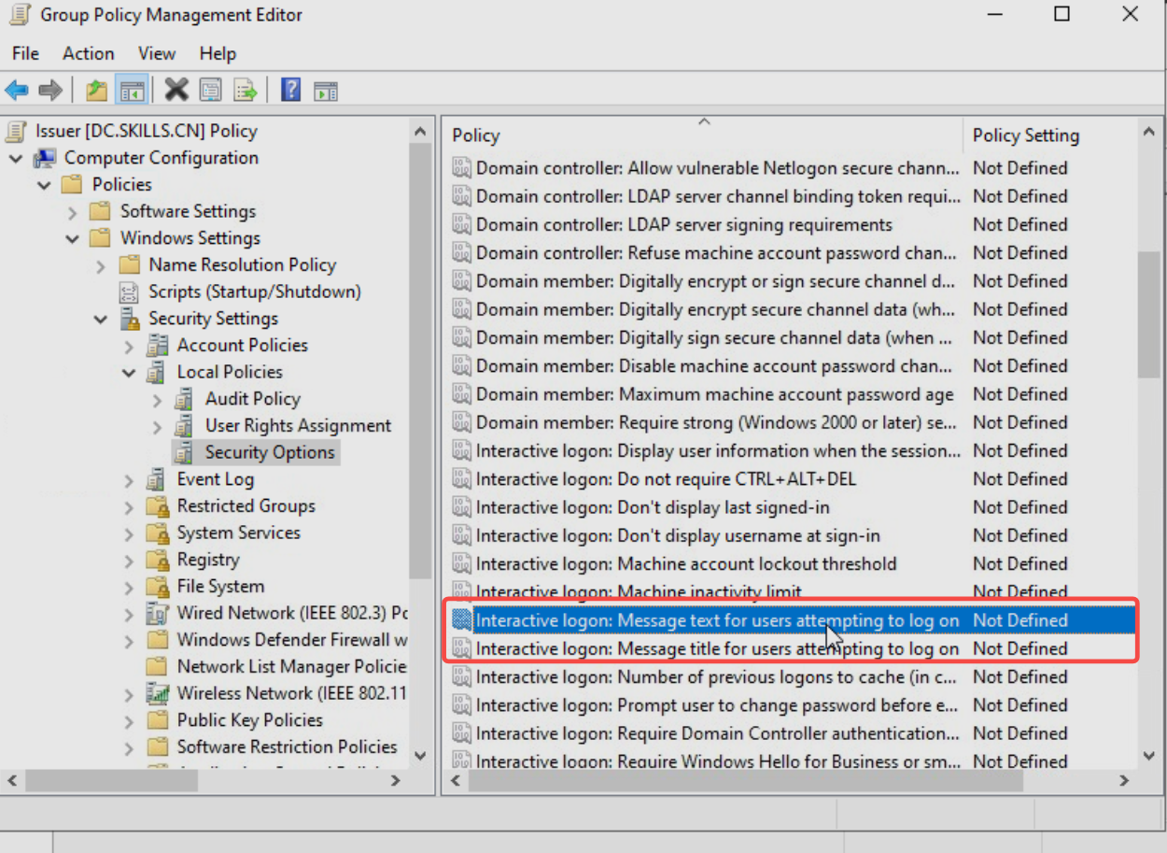1167x853 pixels.
Task: Collapse the Security Settings node
Action: (101, 319)
